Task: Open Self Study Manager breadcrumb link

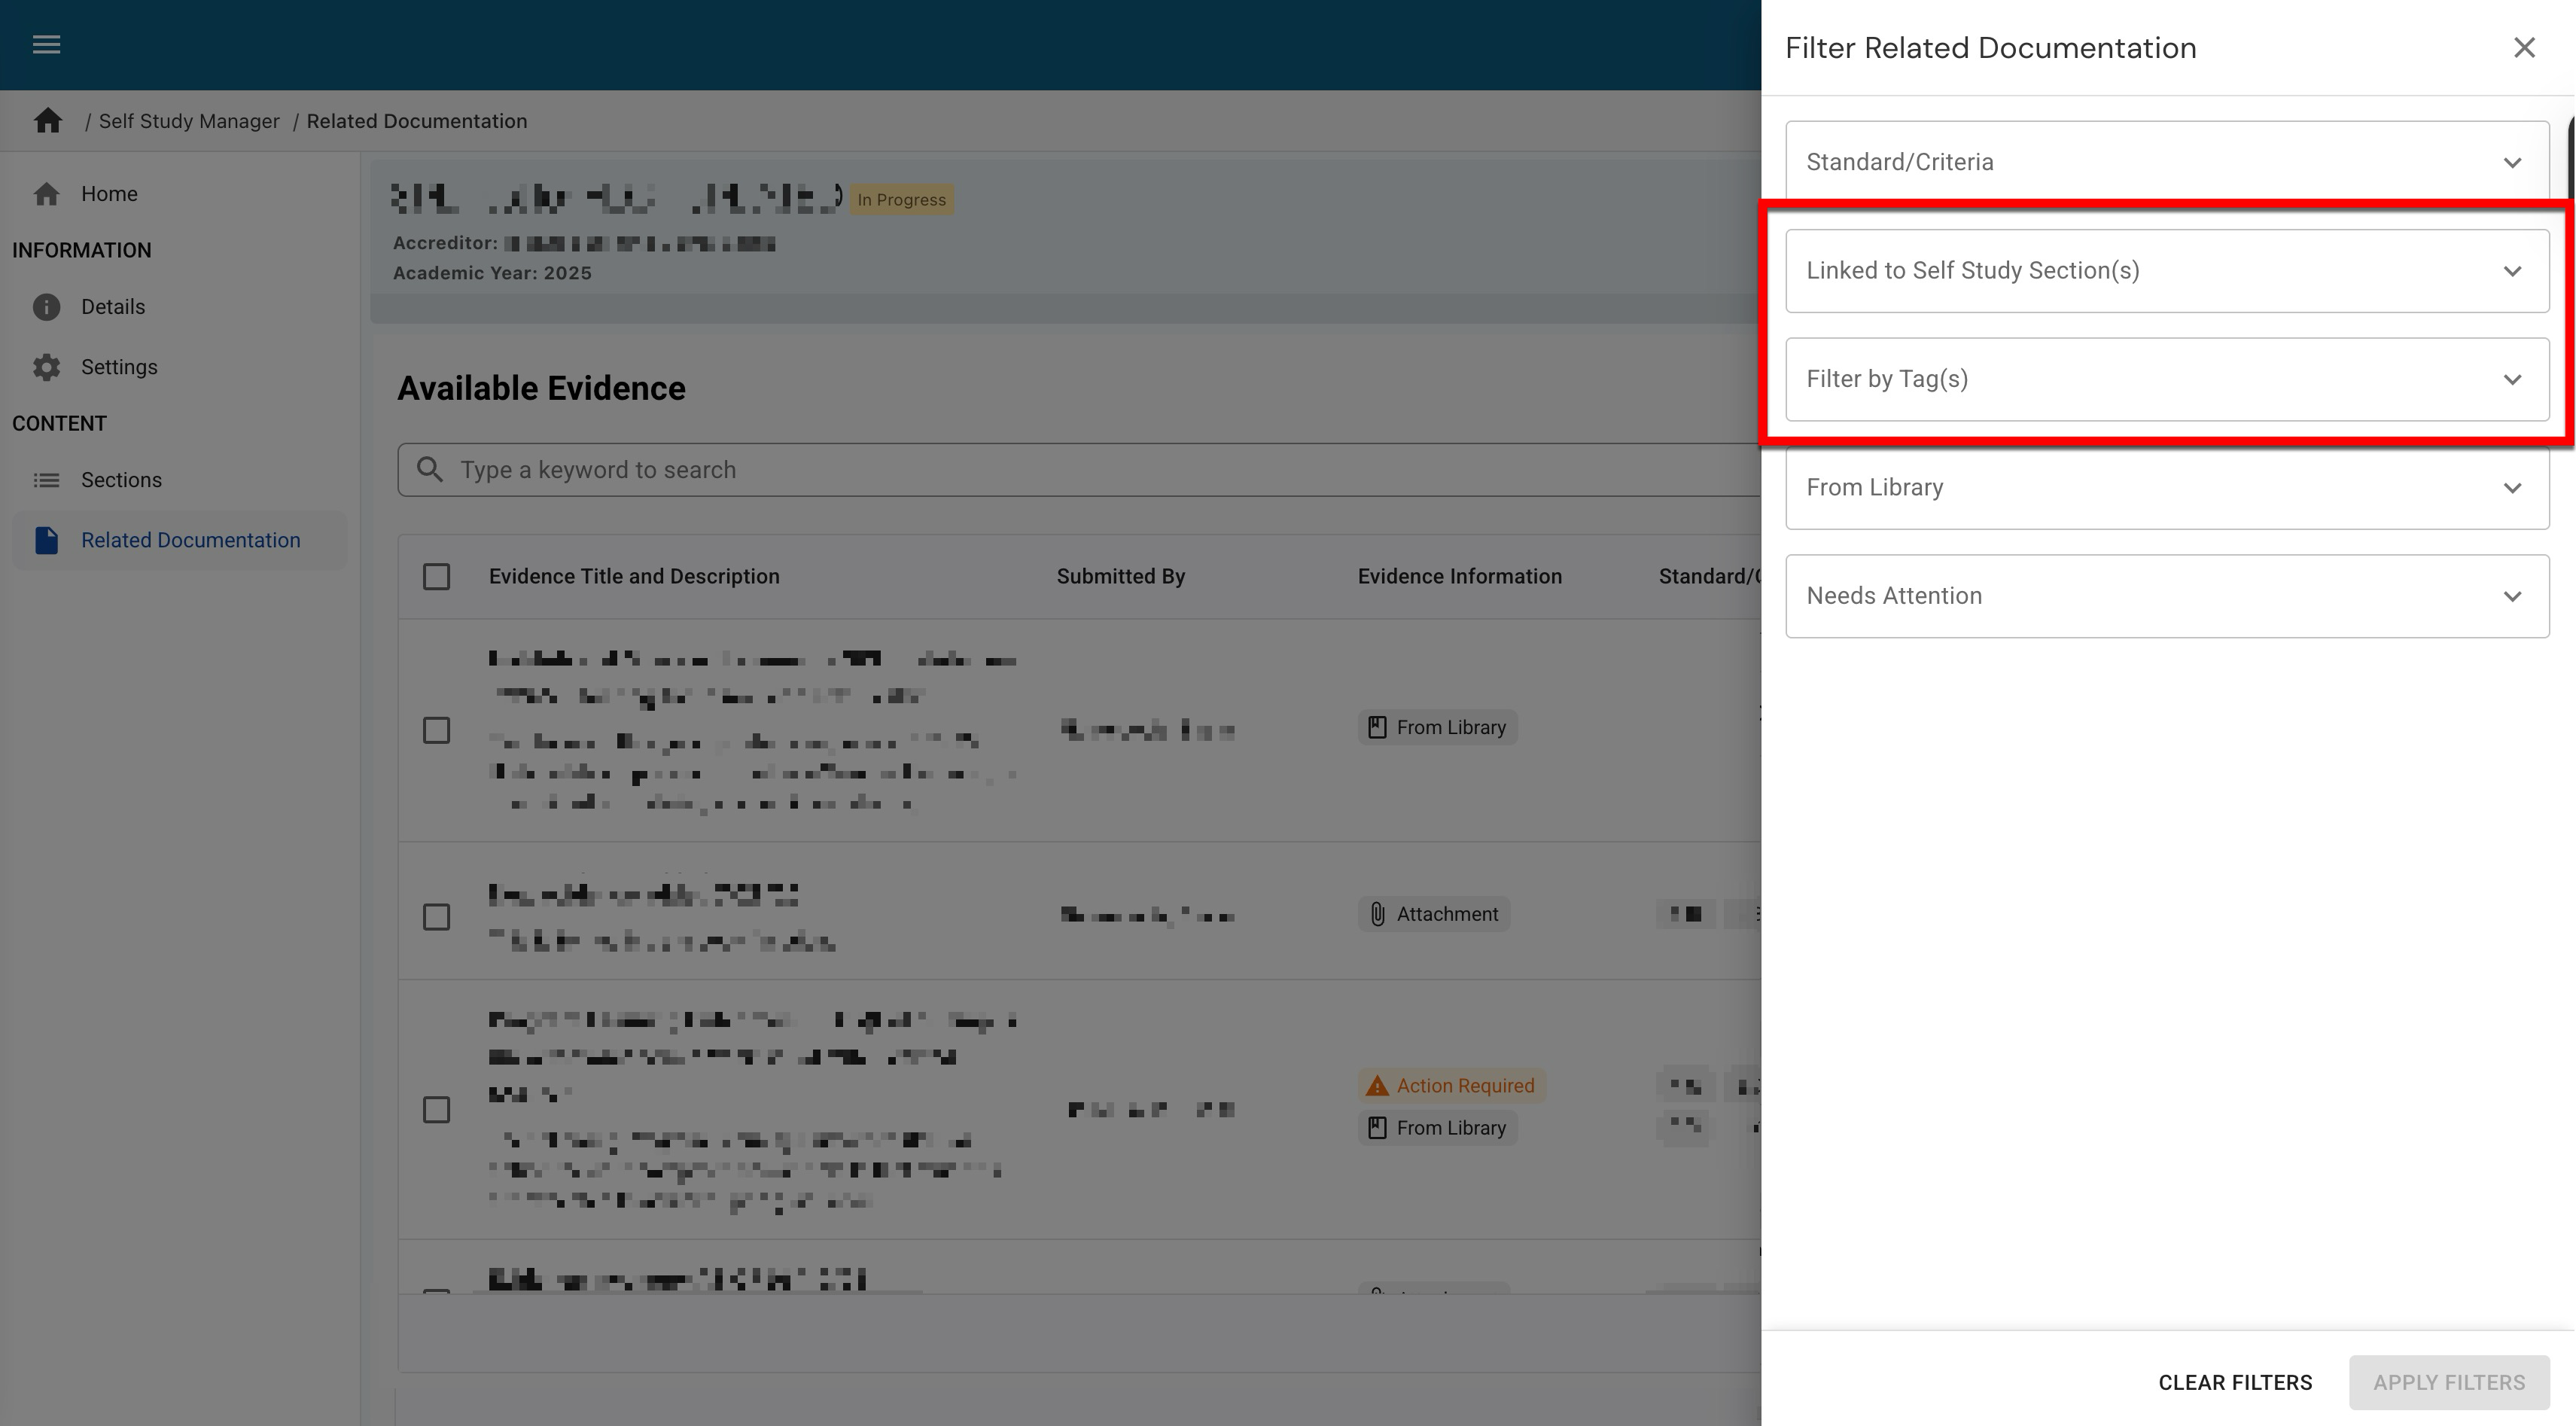Action: coord(189,121)
